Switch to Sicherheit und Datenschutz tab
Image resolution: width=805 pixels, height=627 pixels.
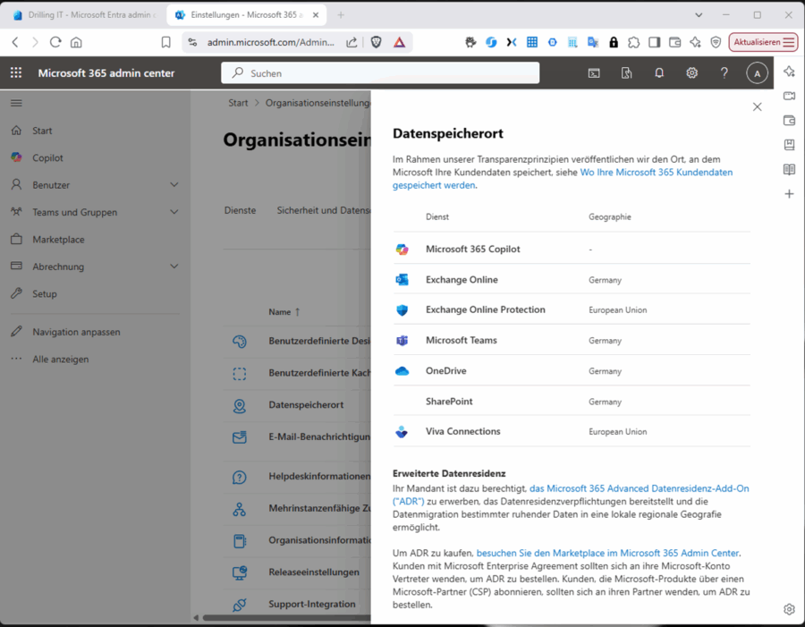[324, 210]
